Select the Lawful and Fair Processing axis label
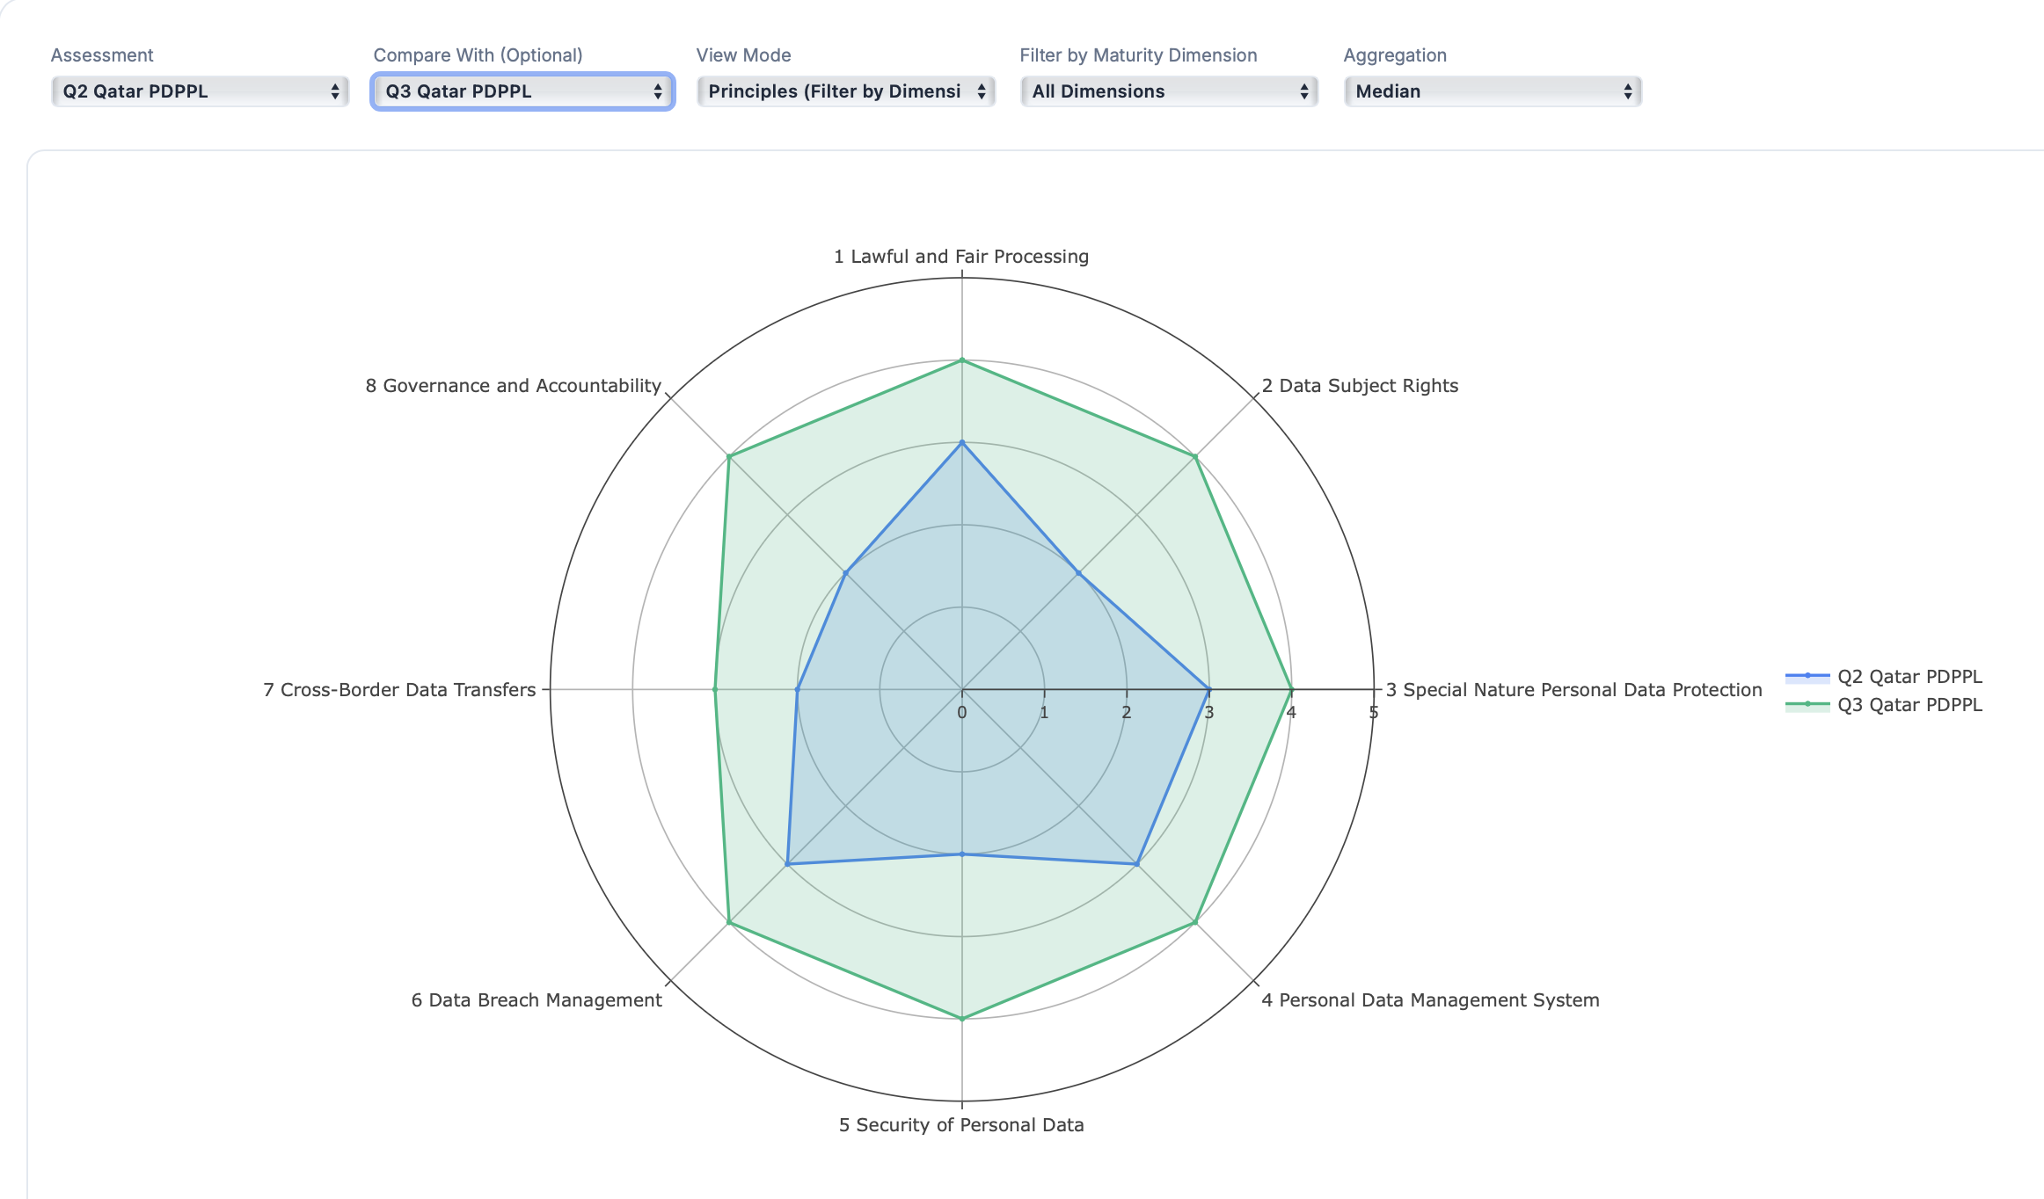 point(960,256)
